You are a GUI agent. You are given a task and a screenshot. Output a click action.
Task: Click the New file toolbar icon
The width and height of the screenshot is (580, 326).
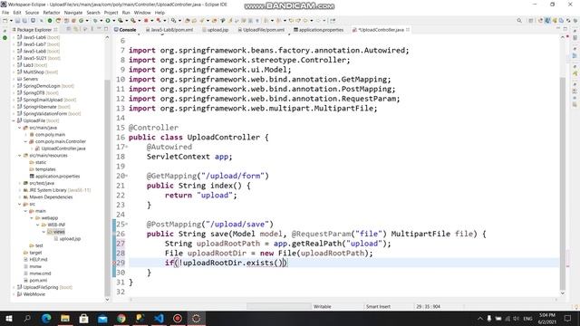[x=5, y=21]
